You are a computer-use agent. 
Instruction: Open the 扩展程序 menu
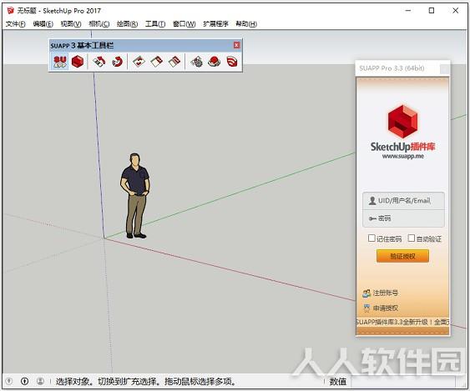click(216, 24)
